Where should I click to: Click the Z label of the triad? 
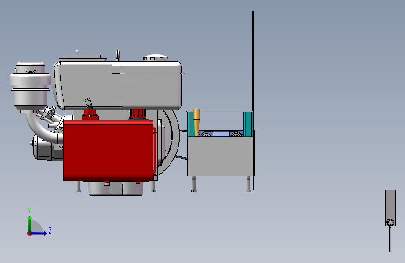click(50, 230)
